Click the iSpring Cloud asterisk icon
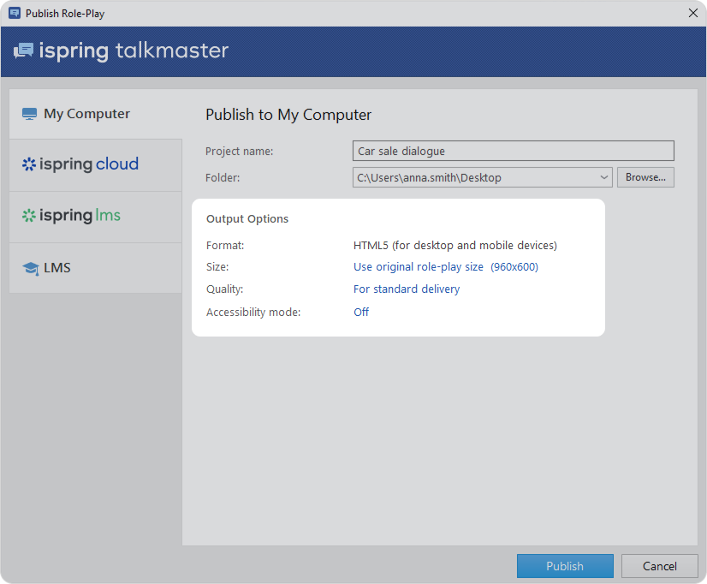 click(29, 164)
